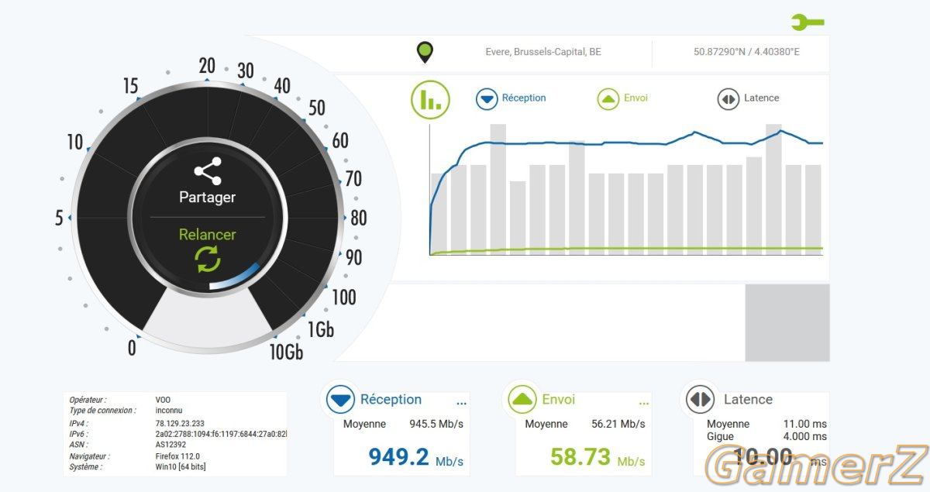Click the 1Gb mark on the gauge

[320, 329]
